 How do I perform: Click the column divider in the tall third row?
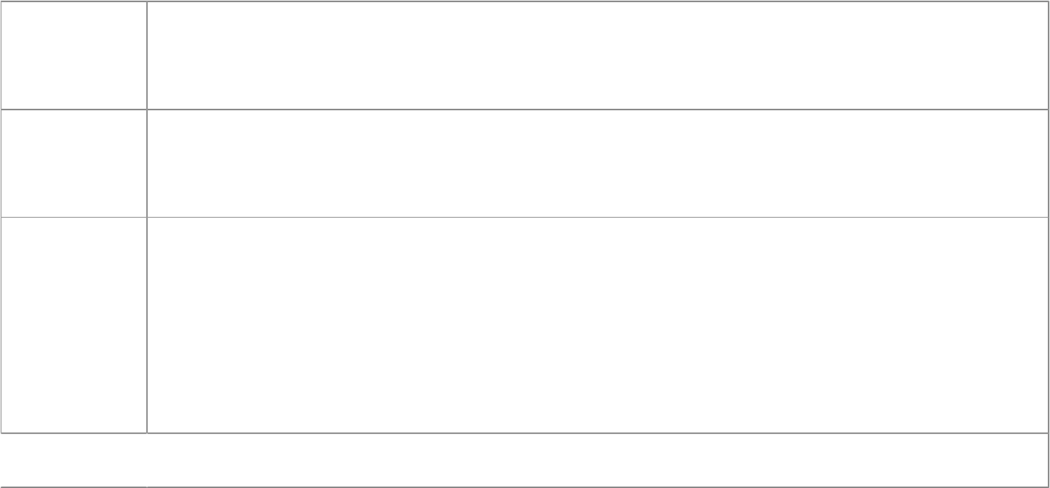coord(147,325)
